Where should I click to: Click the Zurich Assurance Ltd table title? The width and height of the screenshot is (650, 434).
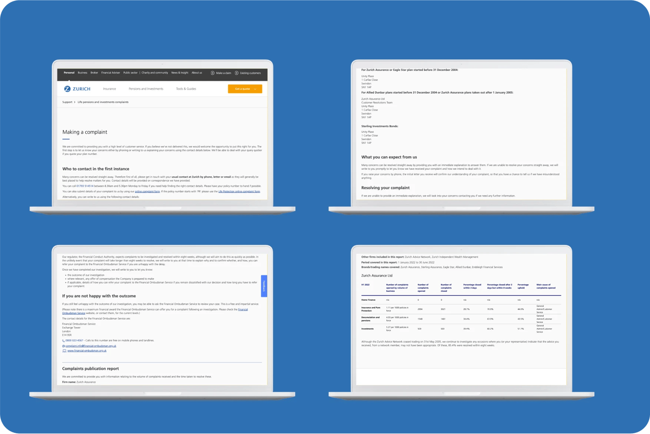point(377,276)
